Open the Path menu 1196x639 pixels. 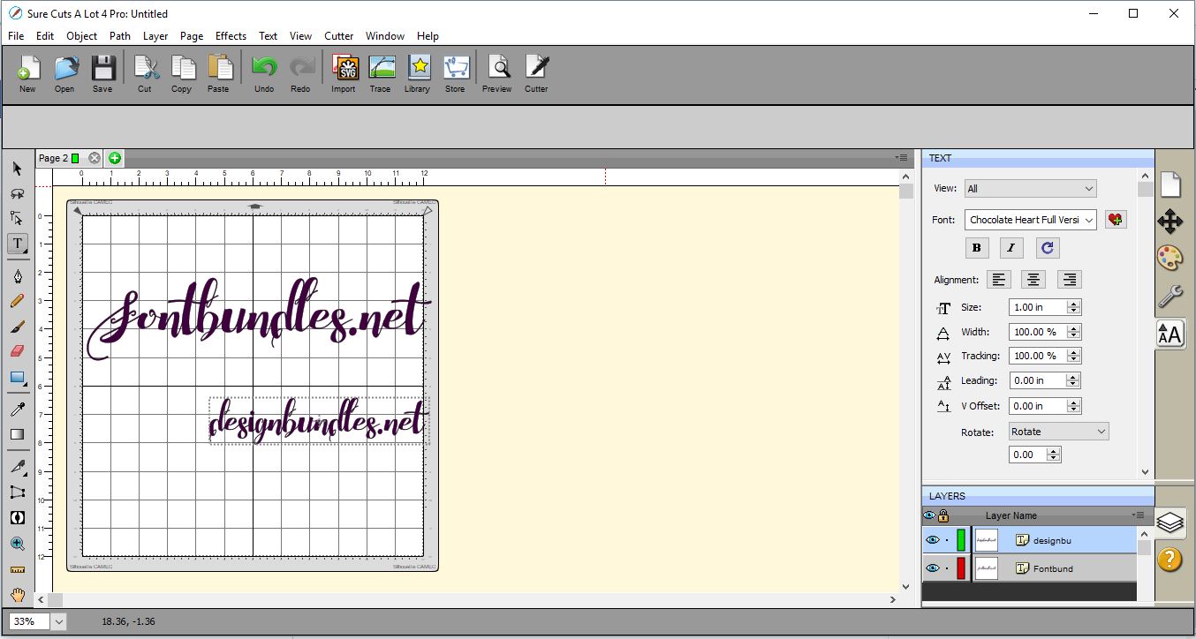pos(120,36)
